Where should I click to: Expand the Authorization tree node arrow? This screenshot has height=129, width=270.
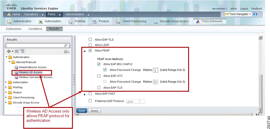pyautogui.click(x=6, y=82)
